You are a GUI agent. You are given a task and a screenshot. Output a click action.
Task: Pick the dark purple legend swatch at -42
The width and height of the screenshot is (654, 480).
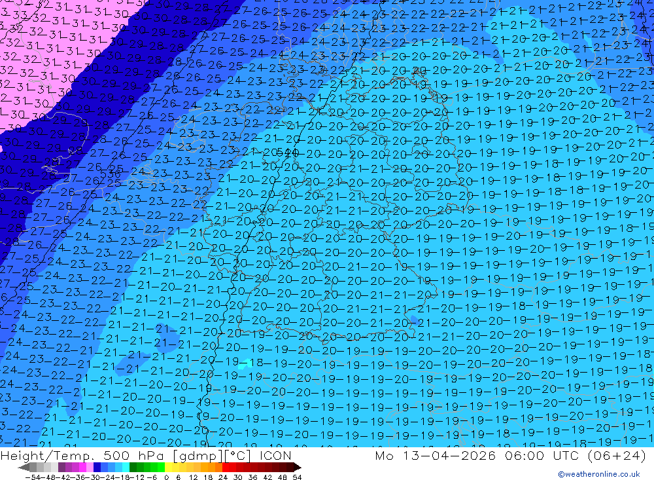coord(61,468)
